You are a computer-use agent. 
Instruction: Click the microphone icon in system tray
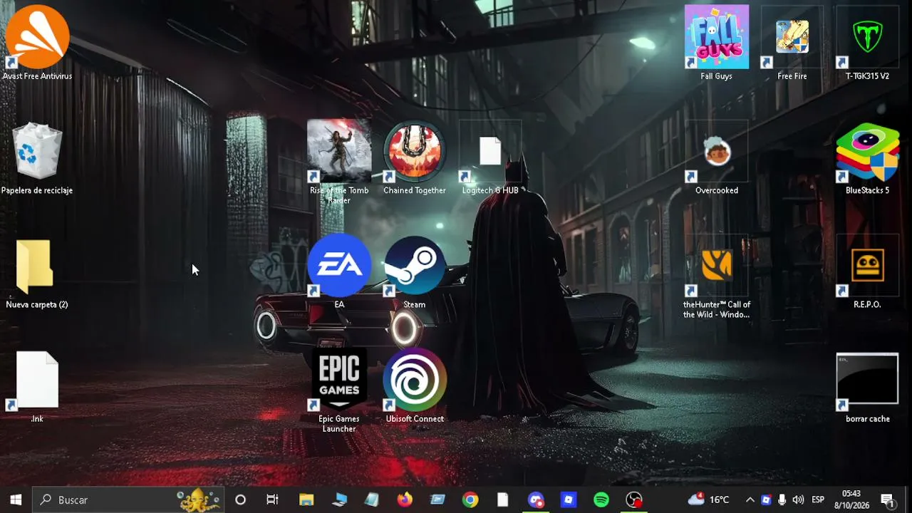click(782, 500)
